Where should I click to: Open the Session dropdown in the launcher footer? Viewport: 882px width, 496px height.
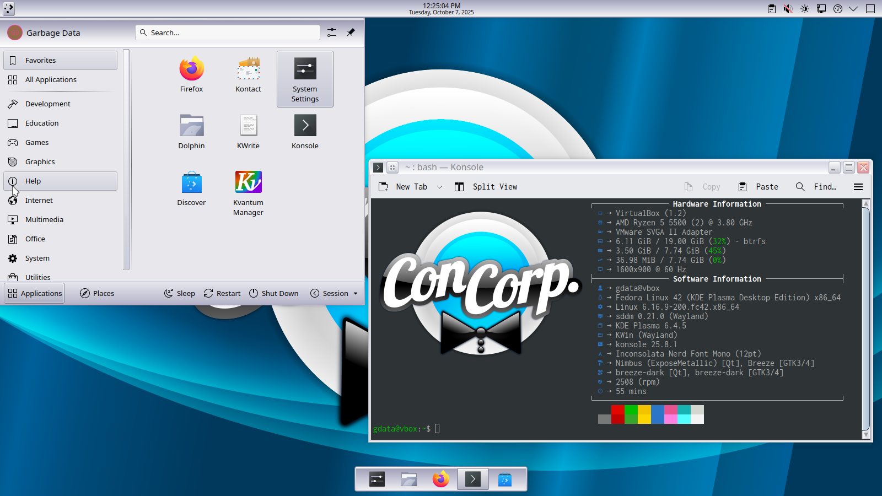[334, 293]
